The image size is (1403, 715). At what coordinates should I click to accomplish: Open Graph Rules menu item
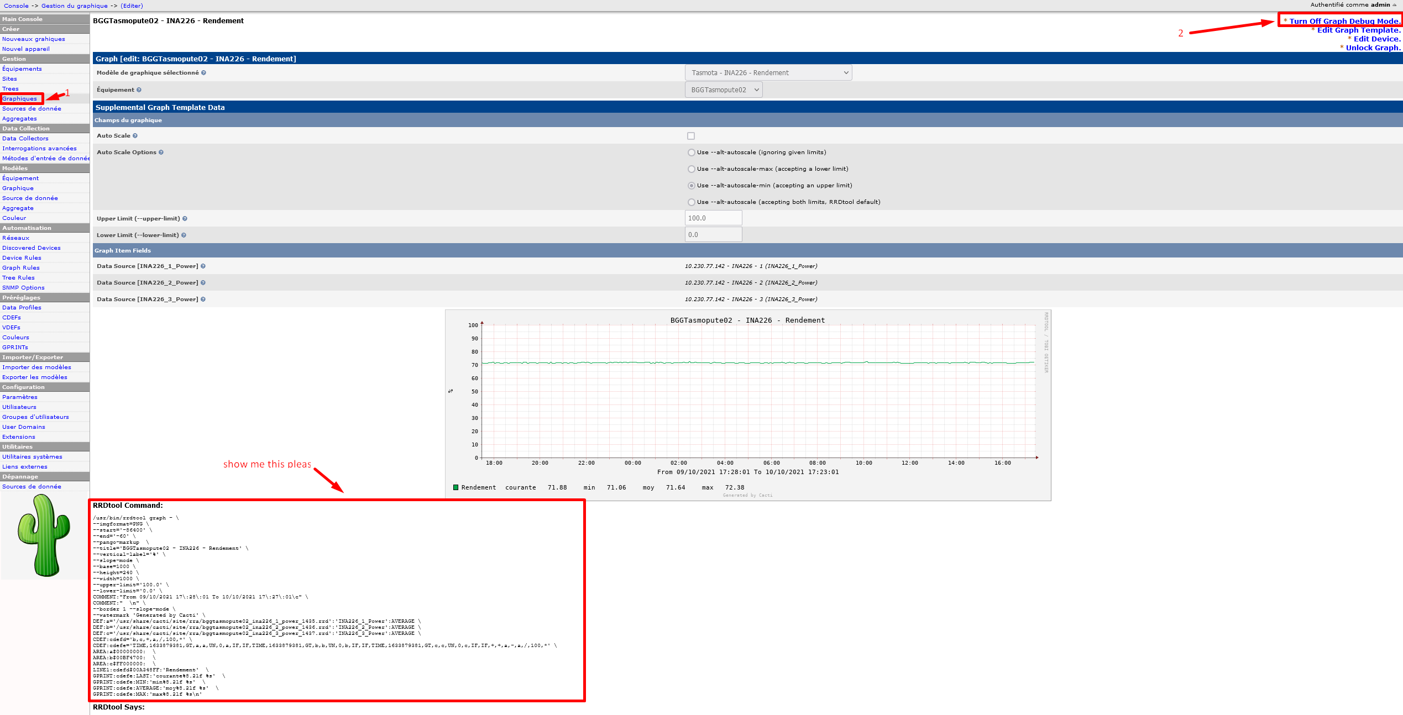(21, 268)
